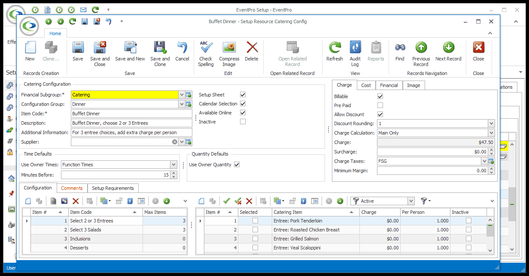
Task: Enable the Pre Paid checkbox
Action: [380, 105]
